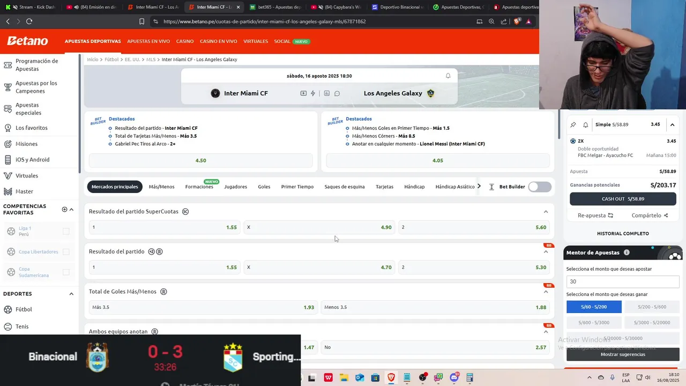The height and width of the screenshot is (386, 686).
Task: Click the bet amount input field showing 30
Action: pos(623,281)
